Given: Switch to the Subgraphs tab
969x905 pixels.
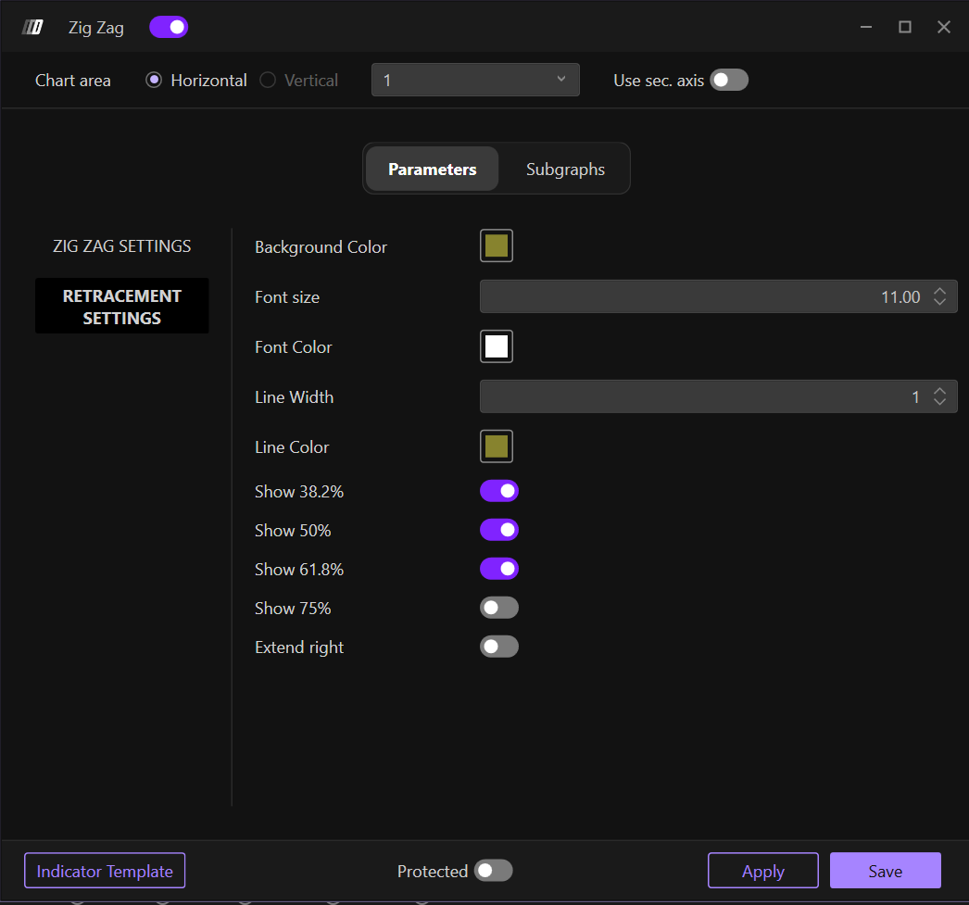Looking at the screenshot, I should point(565,170).
